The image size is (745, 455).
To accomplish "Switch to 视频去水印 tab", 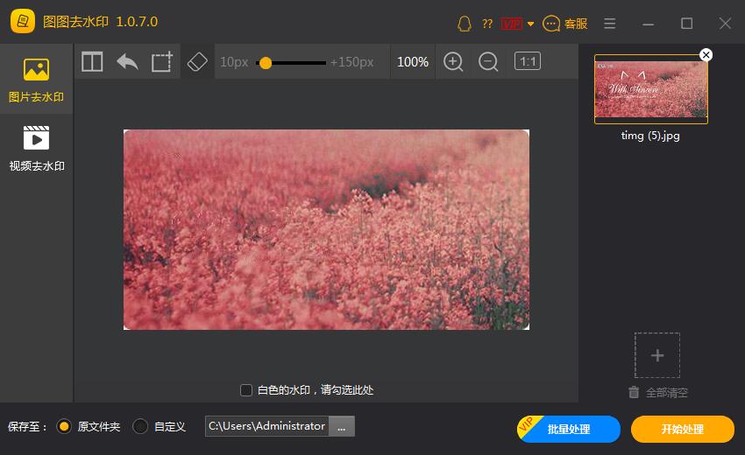I will 36,149.
